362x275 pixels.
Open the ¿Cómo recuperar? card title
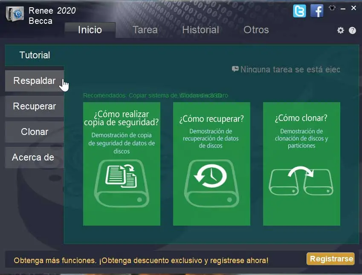pyautogui.click(x=211, y=119)
